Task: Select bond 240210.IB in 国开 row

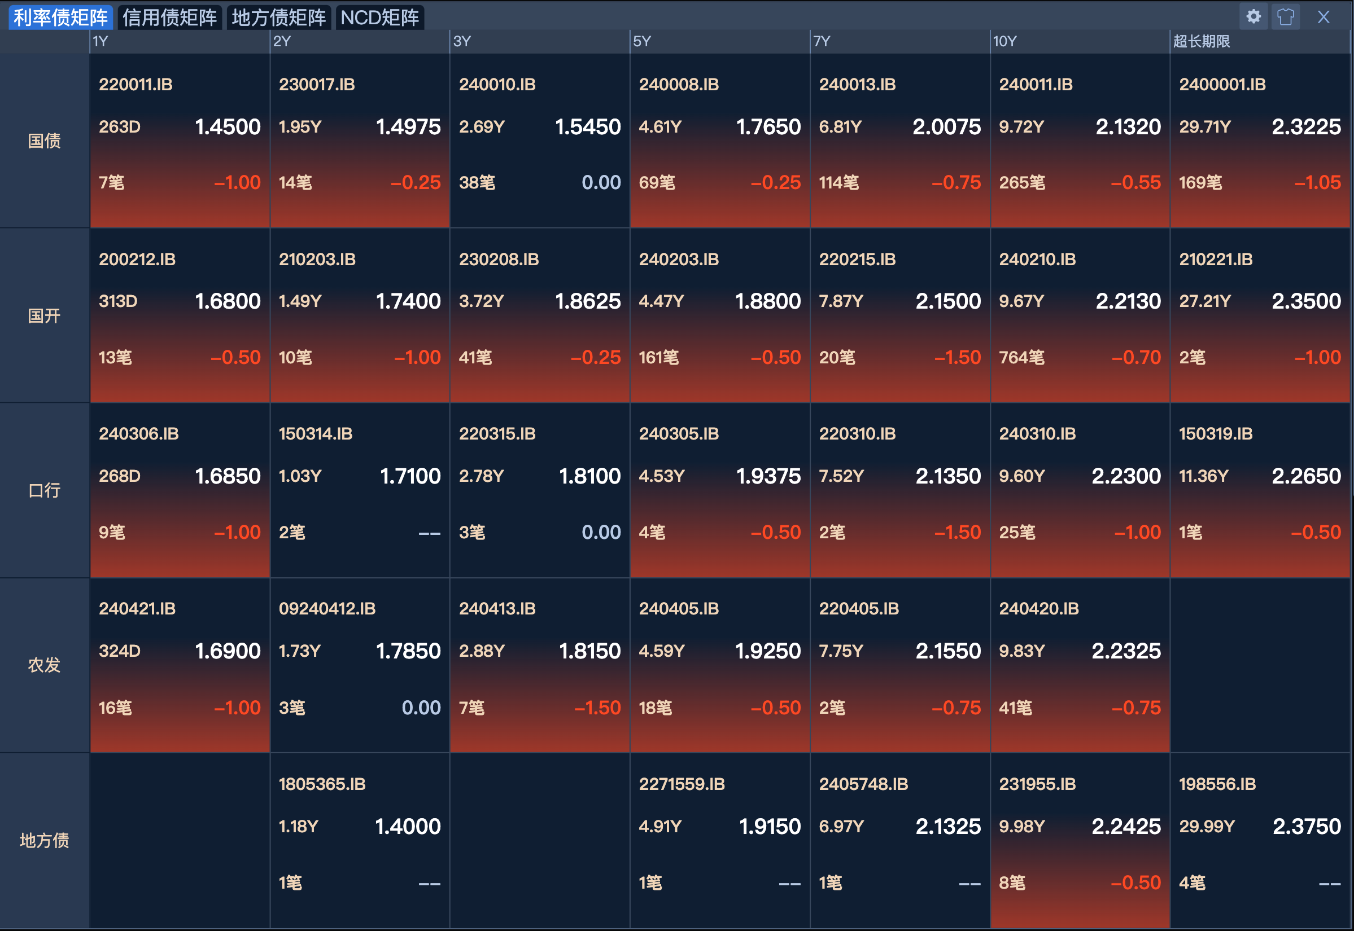Action: tap(1037, 259)
